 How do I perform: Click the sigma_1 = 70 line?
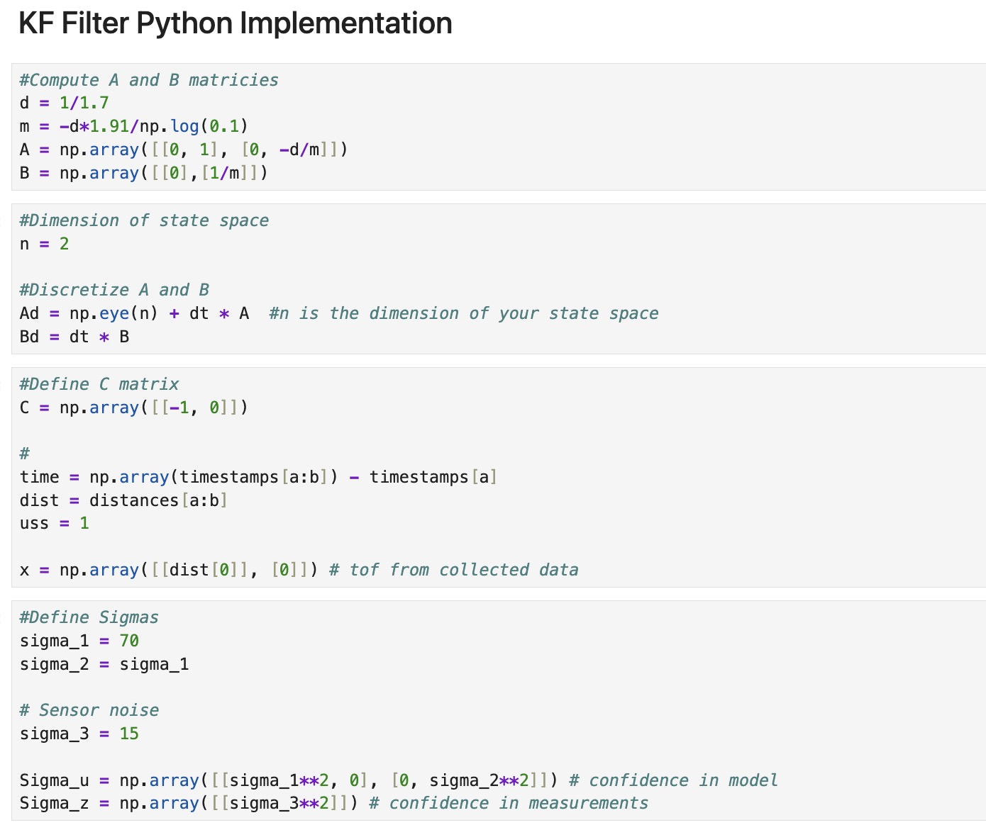point(79,641)
